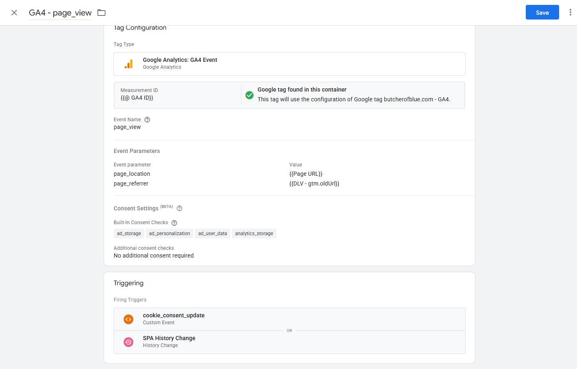Save the tag with the Save button
Screen dimensions: 577x369
tap(542, 13)
